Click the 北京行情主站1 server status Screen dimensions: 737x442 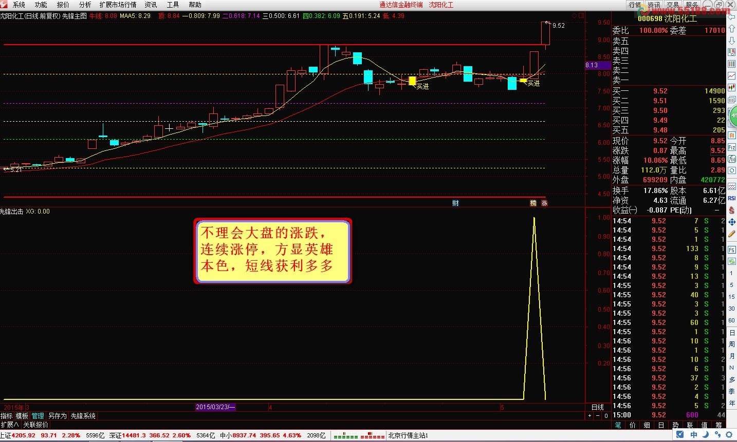point(408,435)
